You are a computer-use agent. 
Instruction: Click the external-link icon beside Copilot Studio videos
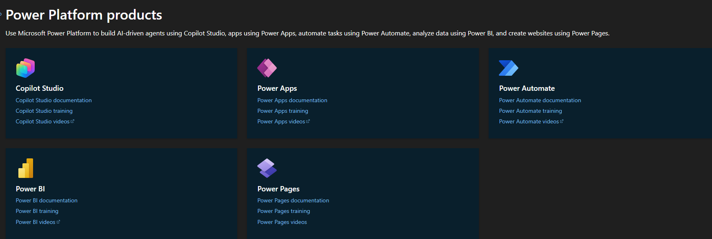[x=73, y=121]
